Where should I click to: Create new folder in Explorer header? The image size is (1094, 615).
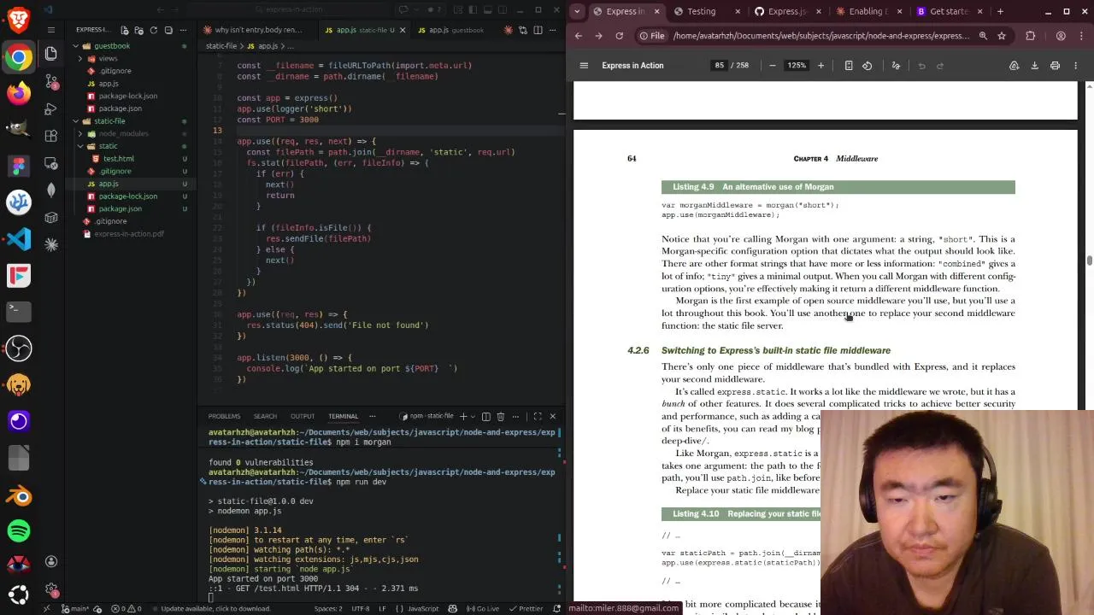138,30
